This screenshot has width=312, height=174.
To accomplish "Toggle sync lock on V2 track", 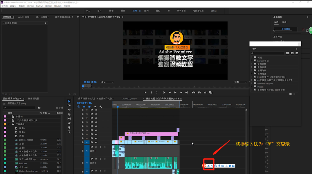I will coord(92,138).
